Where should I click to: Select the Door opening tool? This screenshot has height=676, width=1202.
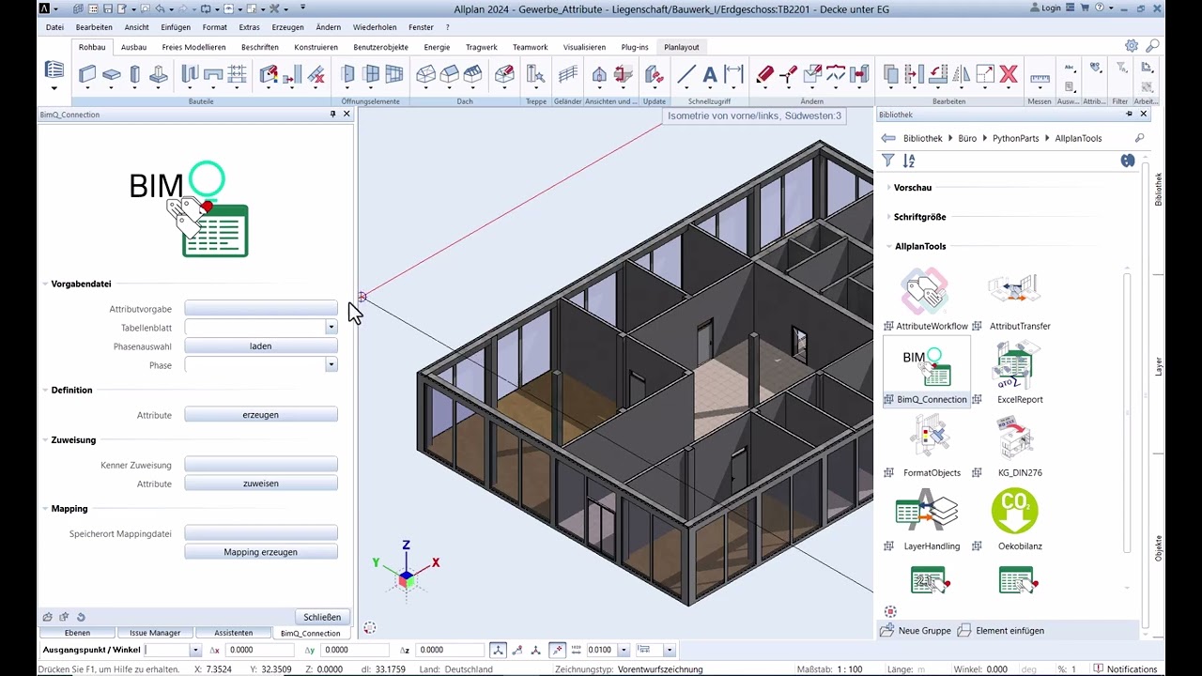click(347, 74)
